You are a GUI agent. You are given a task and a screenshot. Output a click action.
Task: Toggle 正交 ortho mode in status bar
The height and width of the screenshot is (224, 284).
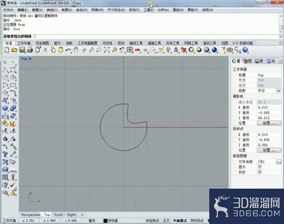tap(166, 221)
